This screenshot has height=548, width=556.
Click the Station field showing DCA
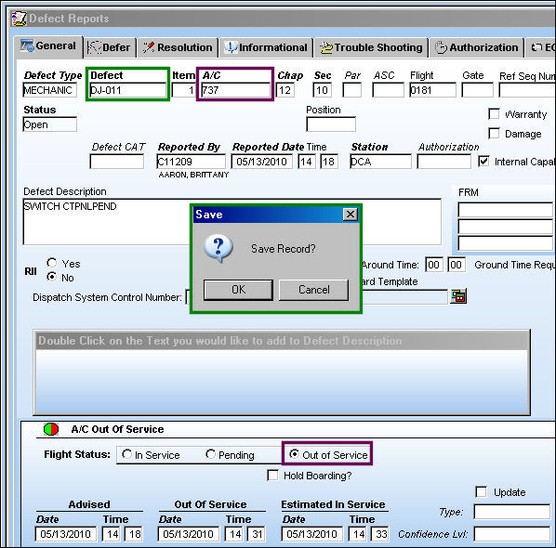tap(380, 162)
